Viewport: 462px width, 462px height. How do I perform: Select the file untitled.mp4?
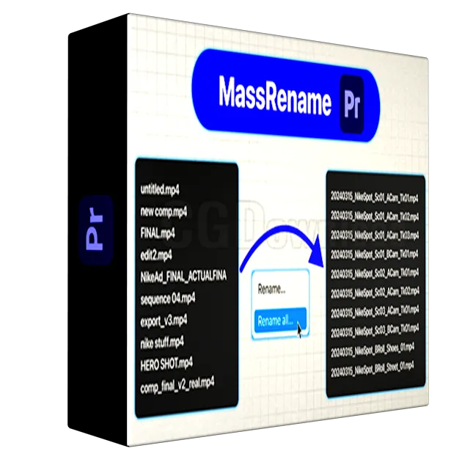(x=160, y=190)
